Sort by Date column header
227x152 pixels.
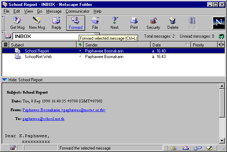[171, 45]
